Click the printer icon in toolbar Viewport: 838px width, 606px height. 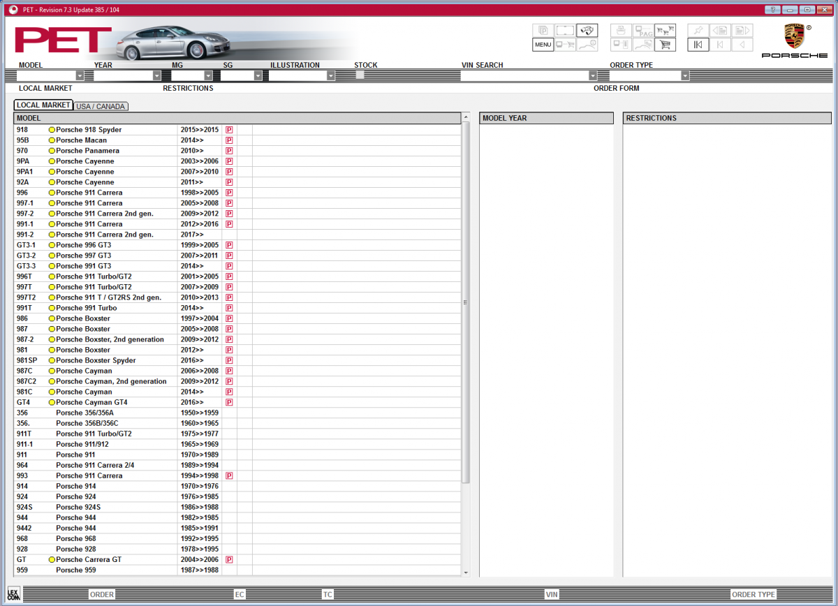[x=621, y=30]
